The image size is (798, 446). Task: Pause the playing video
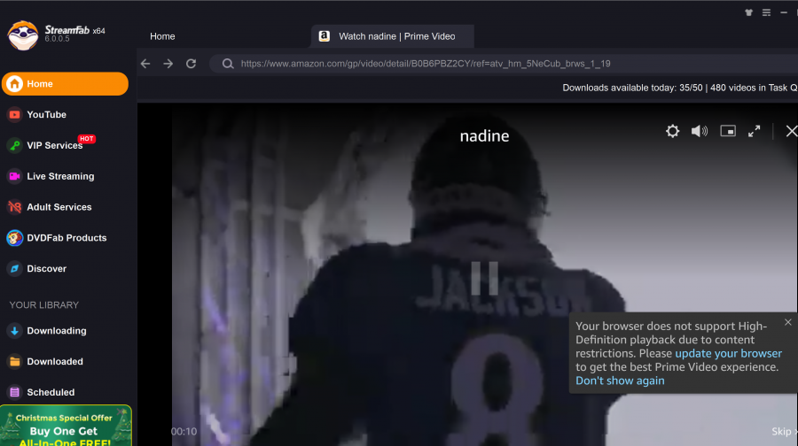[x=484, y=279]
